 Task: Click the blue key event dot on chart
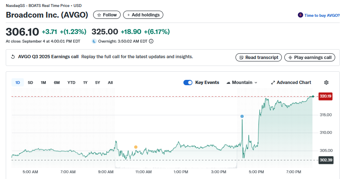click(x=242, y=116)
